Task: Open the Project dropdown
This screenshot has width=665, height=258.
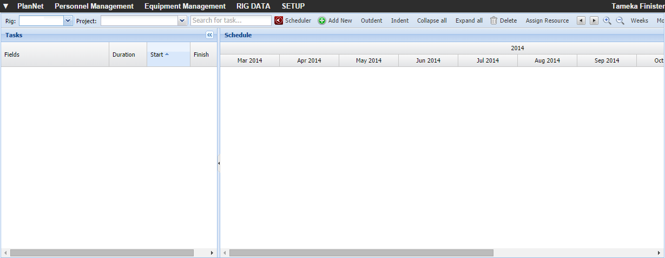Action: [182, 21]
